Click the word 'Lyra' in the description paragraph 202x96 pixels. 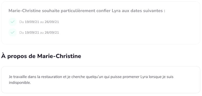tap(144, 77)
